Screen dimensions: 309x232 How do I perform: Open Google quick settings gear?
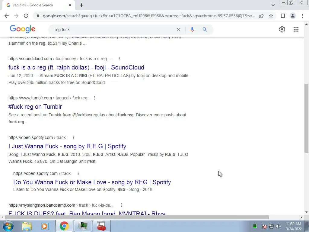click(x=282, y=29)
